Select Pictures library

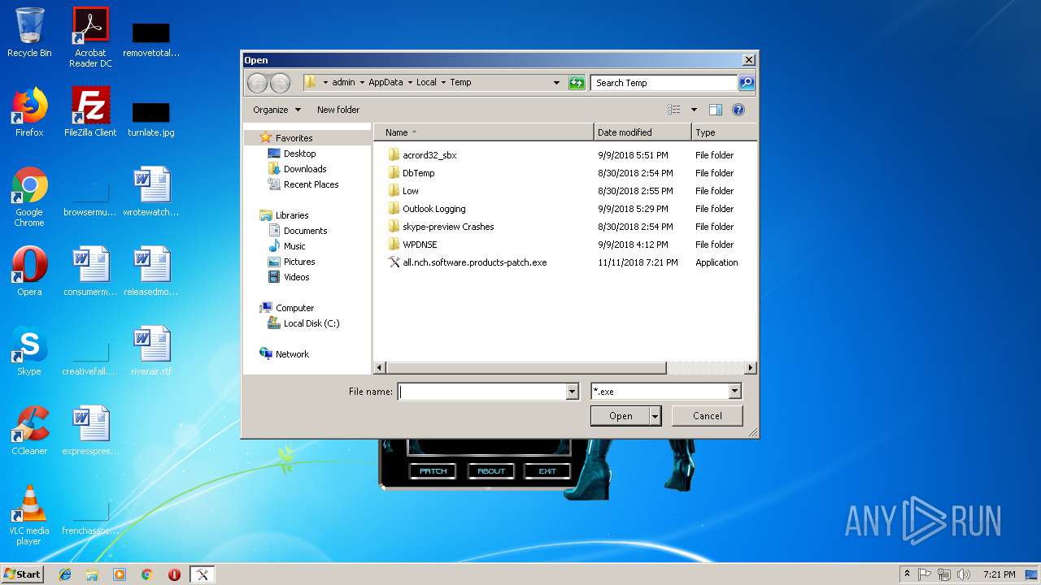pos(299,262)
